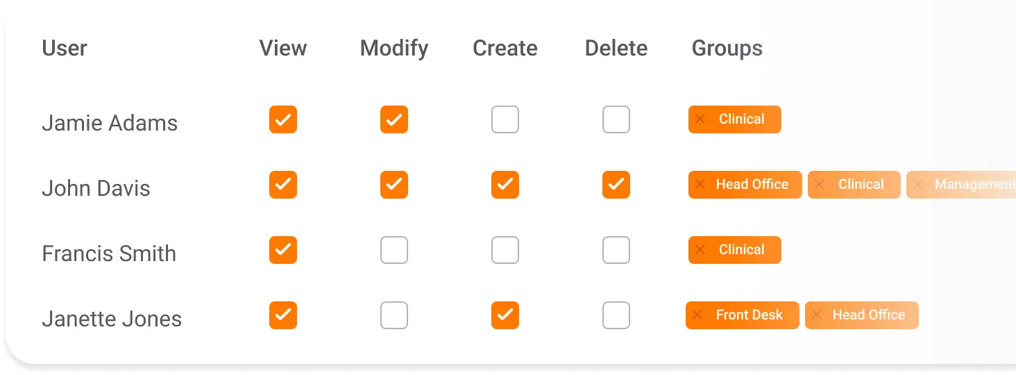The image size is (1016, 375).
Task: Enable Delete permission for Janette Jones
Action: (x=616, y=315)
